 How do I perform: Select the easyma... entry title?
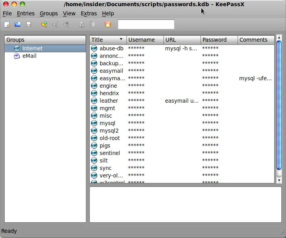[112, 78]
